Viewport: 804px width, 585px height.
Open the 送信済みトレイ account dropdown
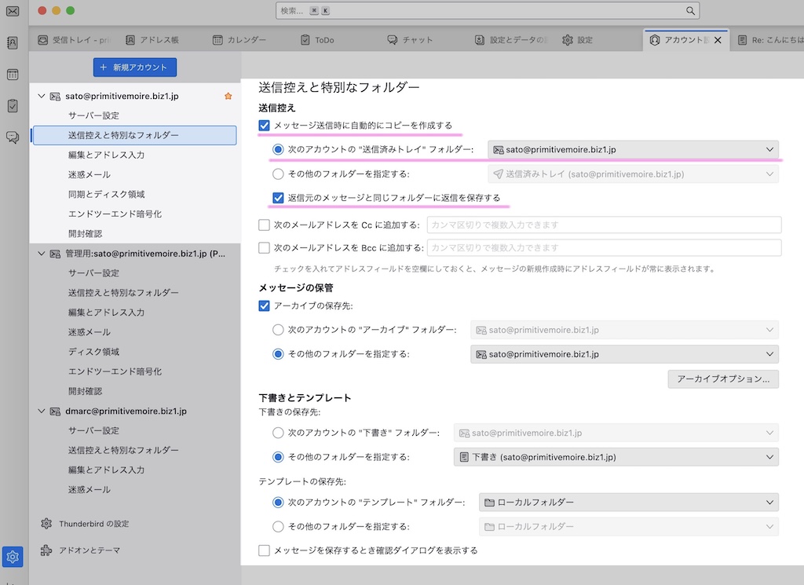pos(633,150)
